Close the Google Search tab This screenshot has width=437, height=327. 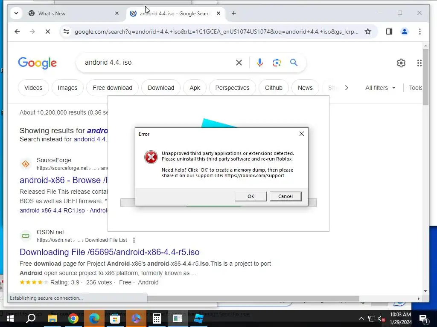[x=218, y=13]
